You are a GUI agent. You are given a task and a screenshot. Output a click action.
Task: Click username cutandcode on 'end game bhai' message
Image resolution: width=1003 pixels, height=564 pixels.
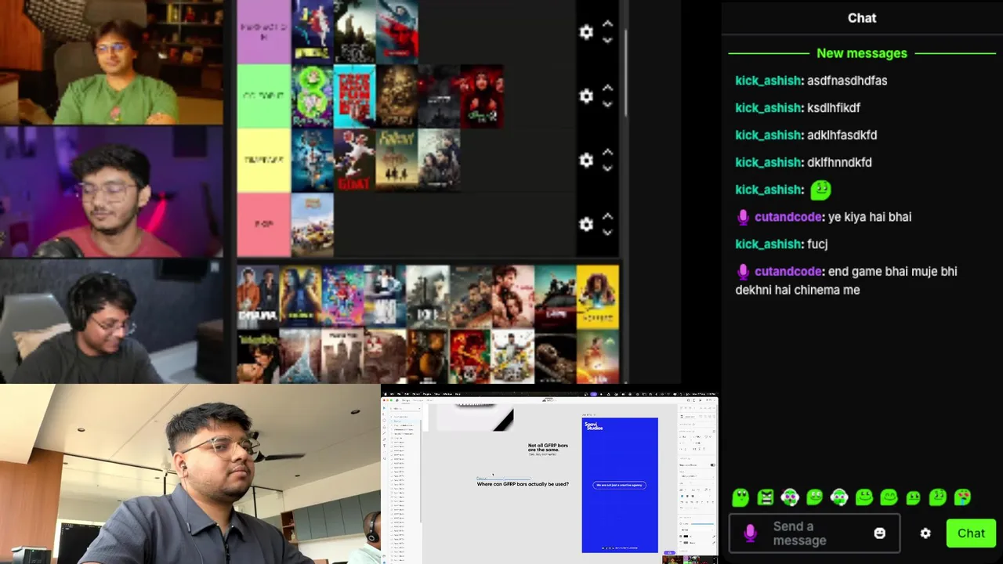788,272
